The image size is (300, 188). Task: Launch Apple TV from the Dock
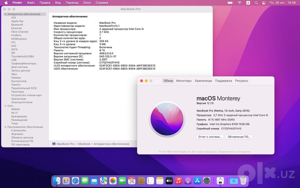point(169,180)
